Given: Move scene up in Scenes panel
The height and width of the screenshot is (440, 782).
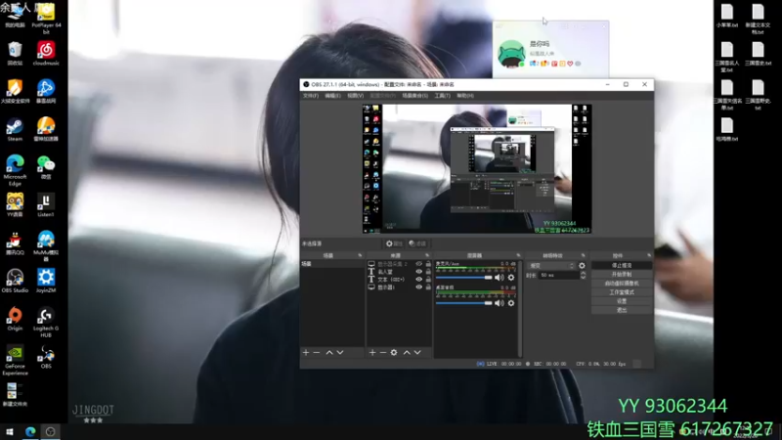Looking at the screenshot, I should point(329,352).
